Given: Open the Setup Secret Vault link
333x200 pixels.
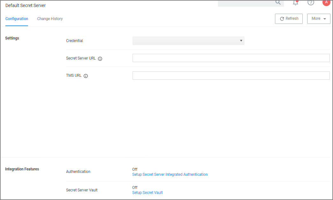Looking at the screenshot, I should pyautogui.click(x=148, y=193).
